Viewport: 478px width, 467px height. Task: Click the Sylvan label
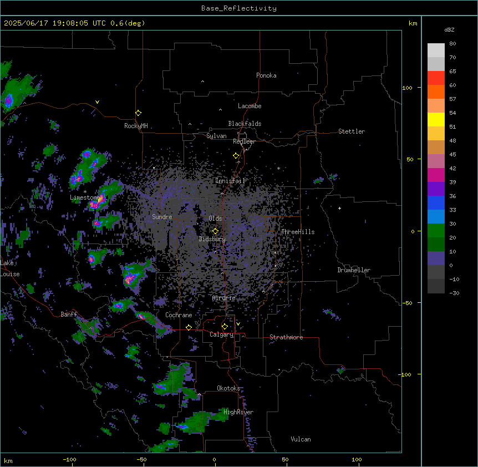point(216,136)
